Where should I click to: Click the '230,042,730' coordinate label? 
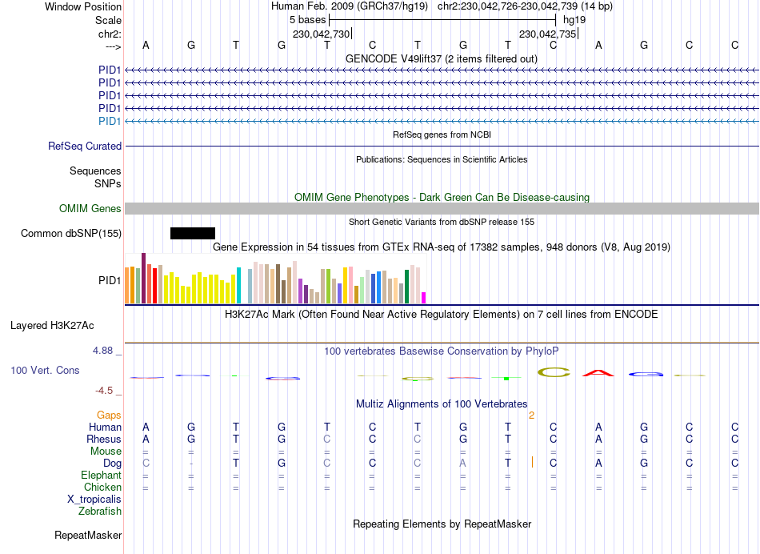click(x=321, y=34)
